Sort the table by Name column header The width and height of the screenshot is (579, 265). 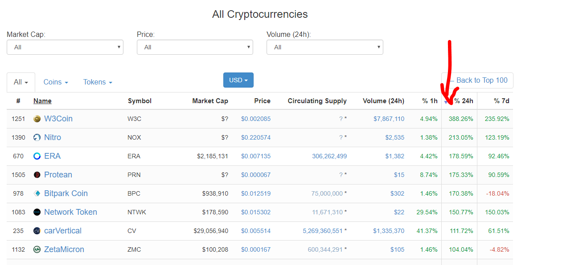(42, 101)
